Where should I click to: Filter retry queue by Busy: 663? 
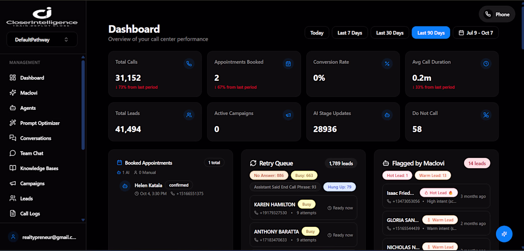304,175
